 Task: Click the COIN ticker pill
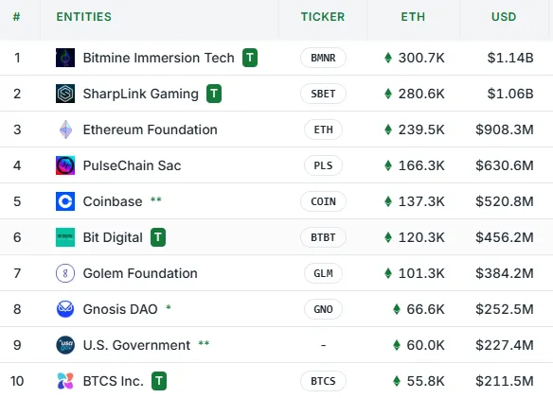click(323, 201)
